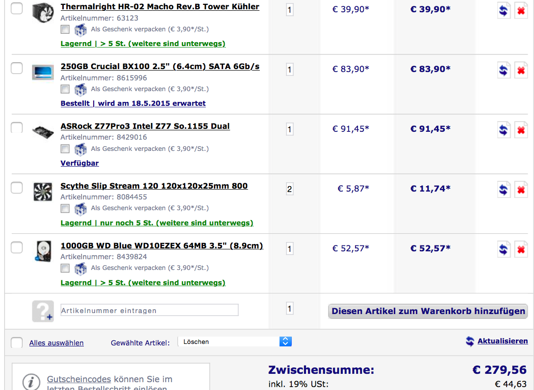Click the refresh icon for Scythe Slip Stream row
This screenshot has width=534, height=390.
click(x=504, y=190)
